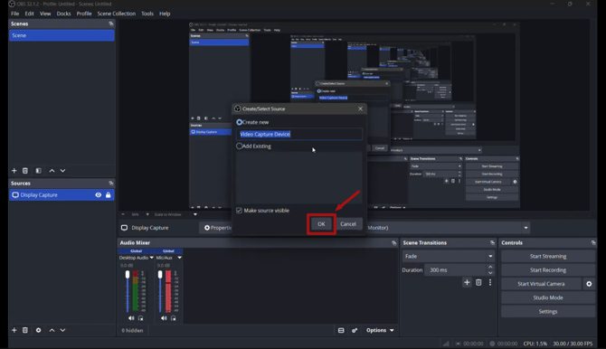The width and height of the screenshot is (606, 349).
Task: Open the Profile menu
Action: pos(84,14)
